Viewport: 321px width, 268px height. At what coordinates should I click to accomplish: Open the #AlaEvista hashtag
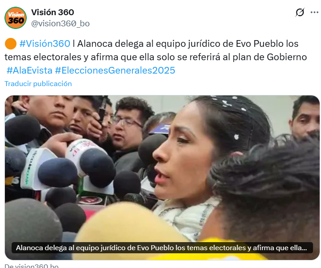[29, 70]
